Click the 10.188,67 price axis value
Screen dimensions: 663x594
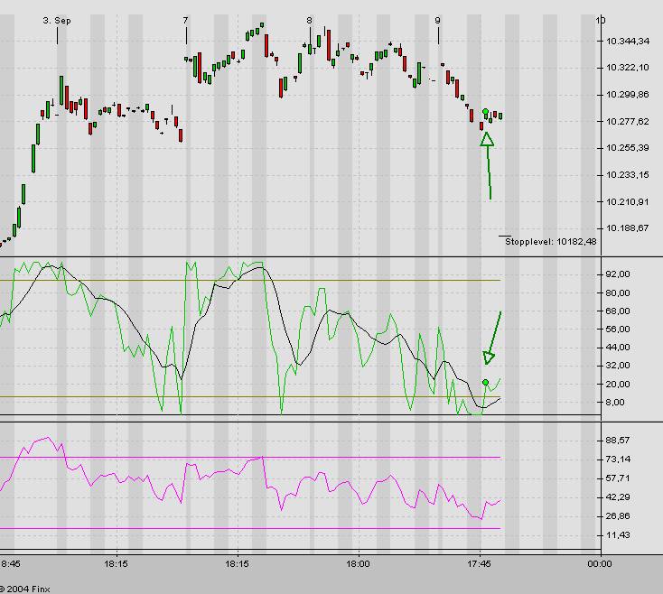(x=630, y=228)
